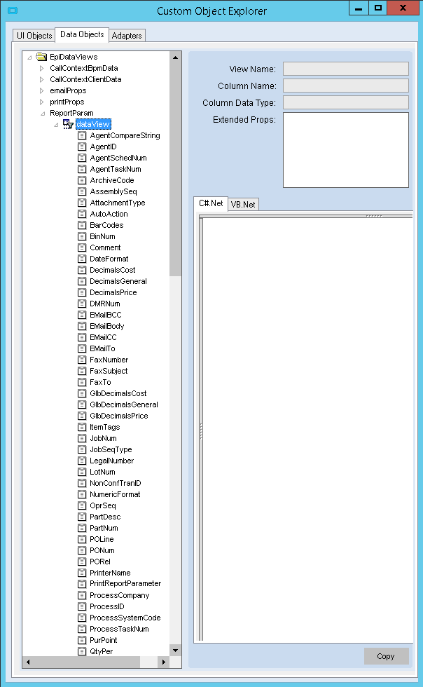423x687 pixels.
Task: Switch to the VB.Net code tab
Action: (x=243, y=204)
